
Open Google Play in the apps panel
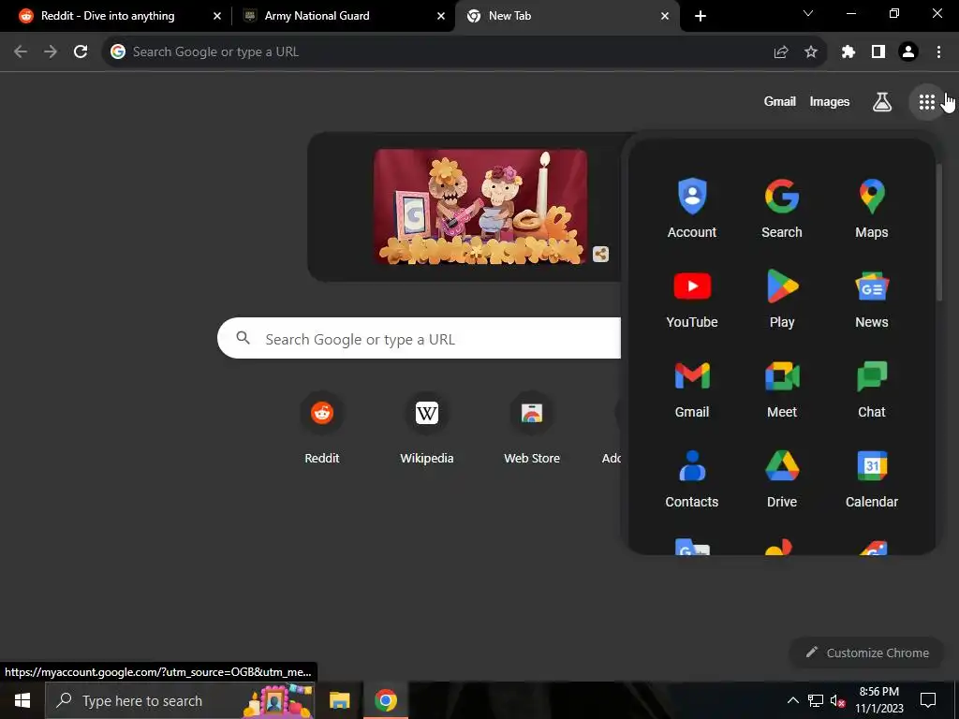(782, 299)
